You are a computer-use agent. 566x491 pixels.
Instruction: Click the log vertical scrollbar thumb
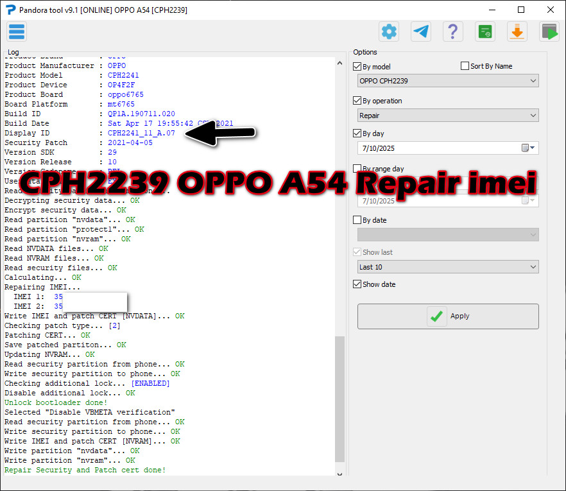click(x=339, y=399)
